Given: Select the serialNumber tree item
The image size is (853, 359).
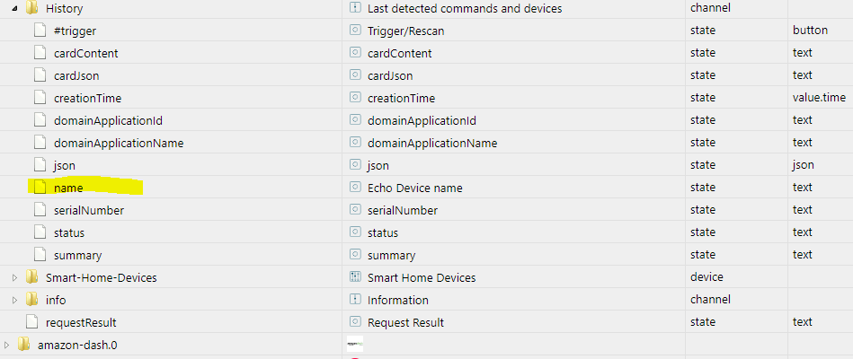Looking at the screenshot, I should (x=88, y=210).
